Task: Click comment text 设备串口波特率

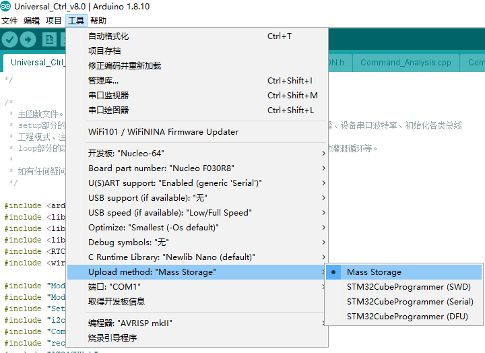Action: pos(368,125)
